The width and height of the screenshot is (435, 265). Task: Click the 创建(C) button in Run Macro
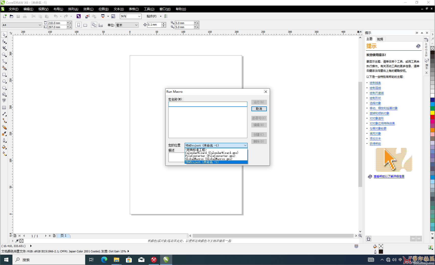click(x=259, y=135)
